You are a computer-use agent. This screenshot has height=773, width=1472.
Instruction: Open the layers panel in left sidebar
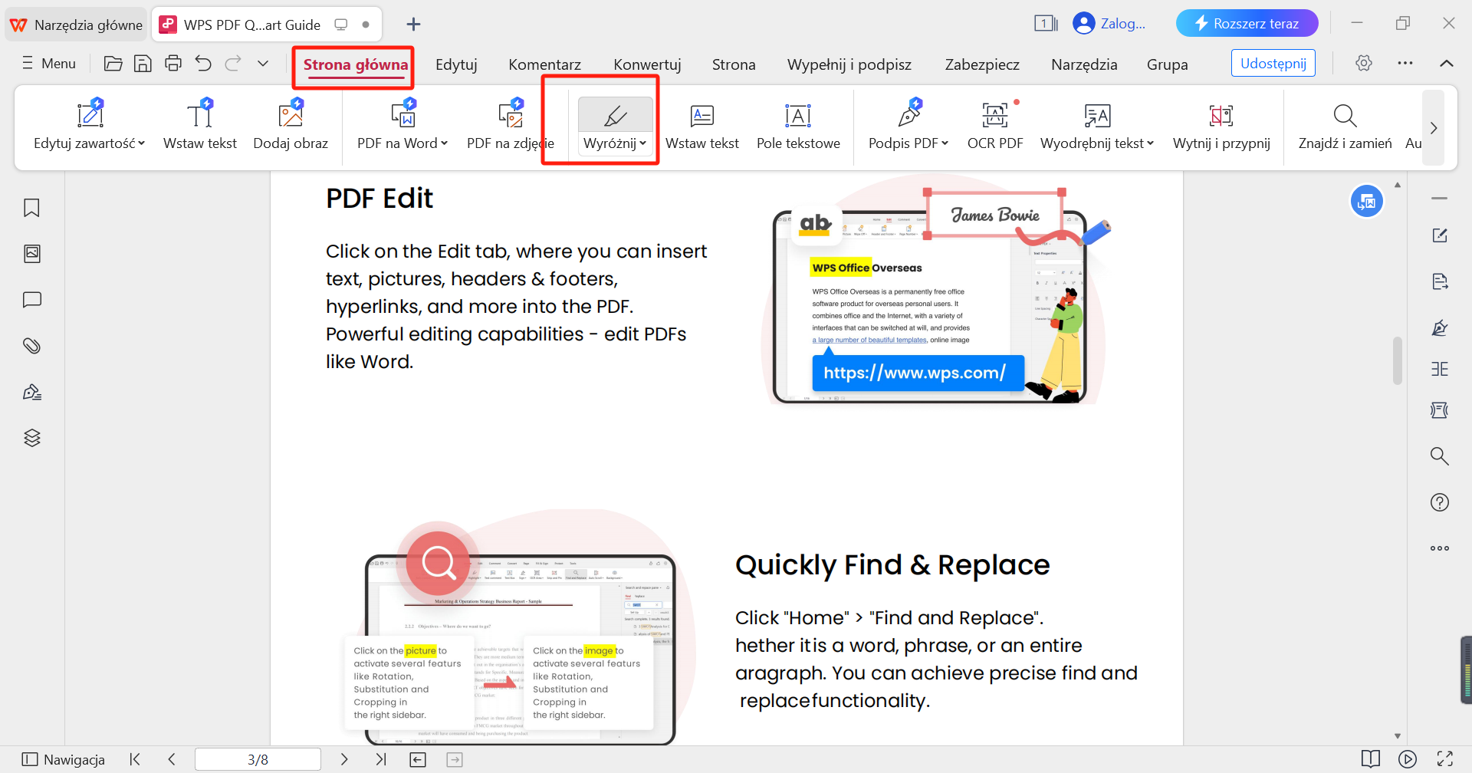[31, 438]
